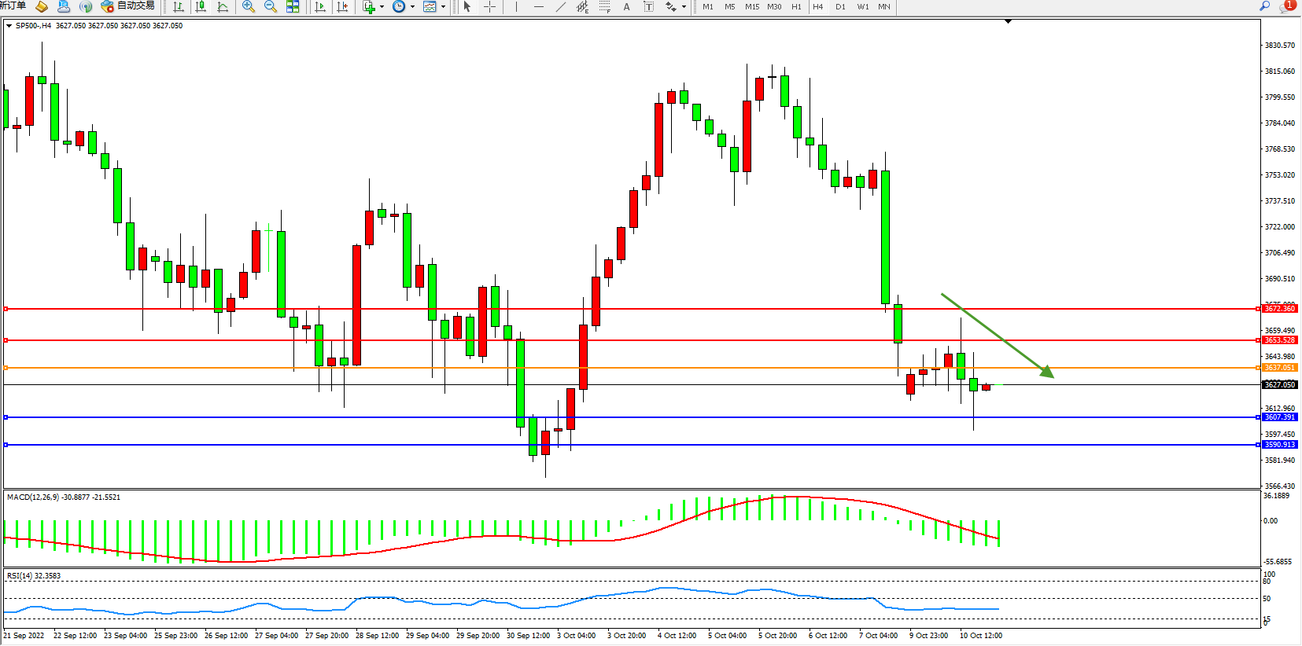This screenshot has height=646, width=1302.
Task: Open the chart templates dropdown arrow
Action: coord(443,7)
